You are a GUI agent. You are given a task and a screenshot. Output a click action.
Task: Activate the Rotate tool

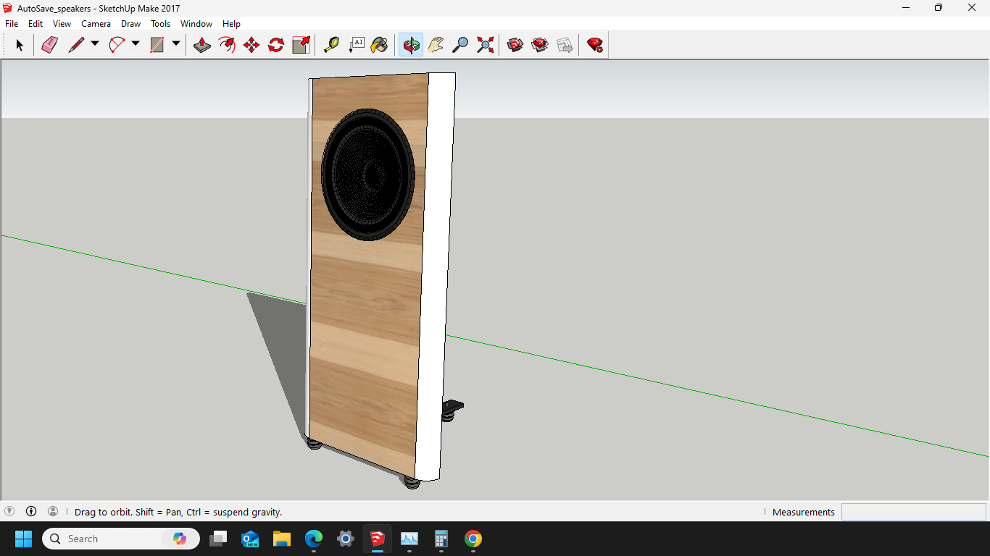point(275,44)
